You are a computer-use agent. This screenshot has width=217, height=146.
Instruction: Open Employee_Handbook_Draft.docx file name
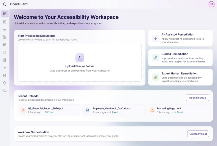coord(111,108)
